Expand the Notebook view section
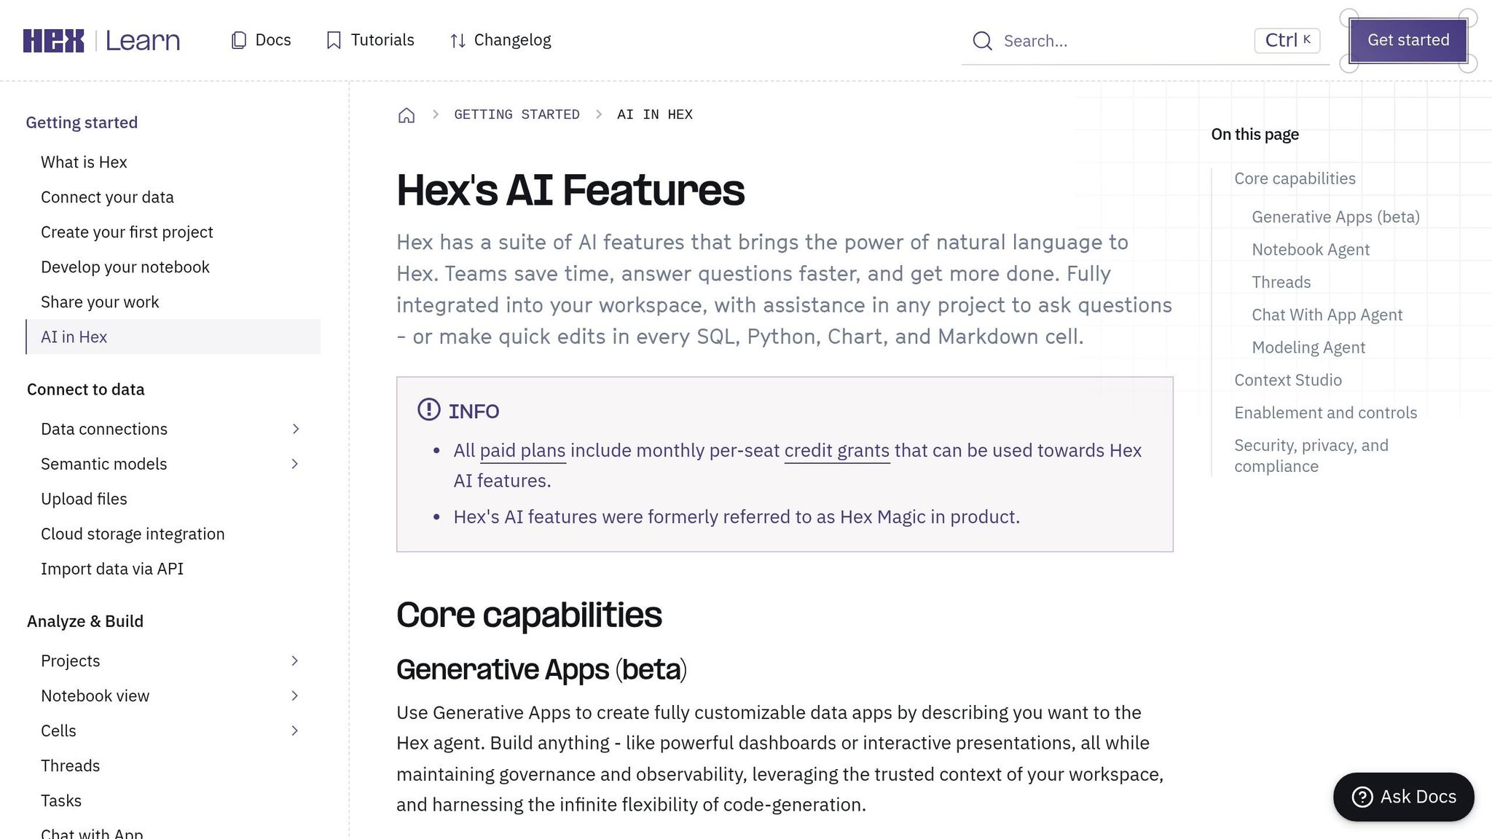This screenshot has height=839, width=1492. pos(295,696)
